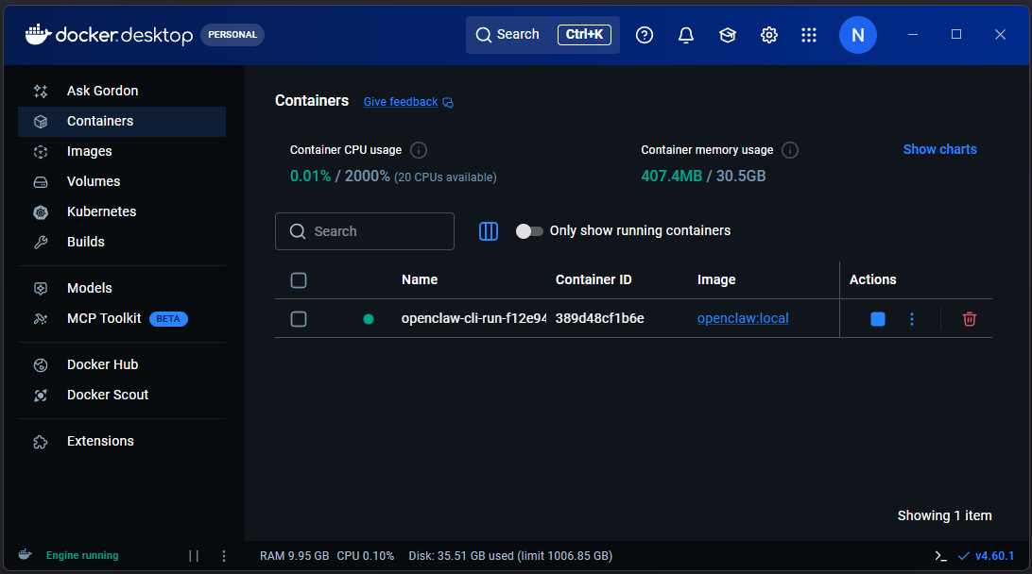1032x574 pixels.
Task: Open the apps grid icon
Action: coord(809,35)
